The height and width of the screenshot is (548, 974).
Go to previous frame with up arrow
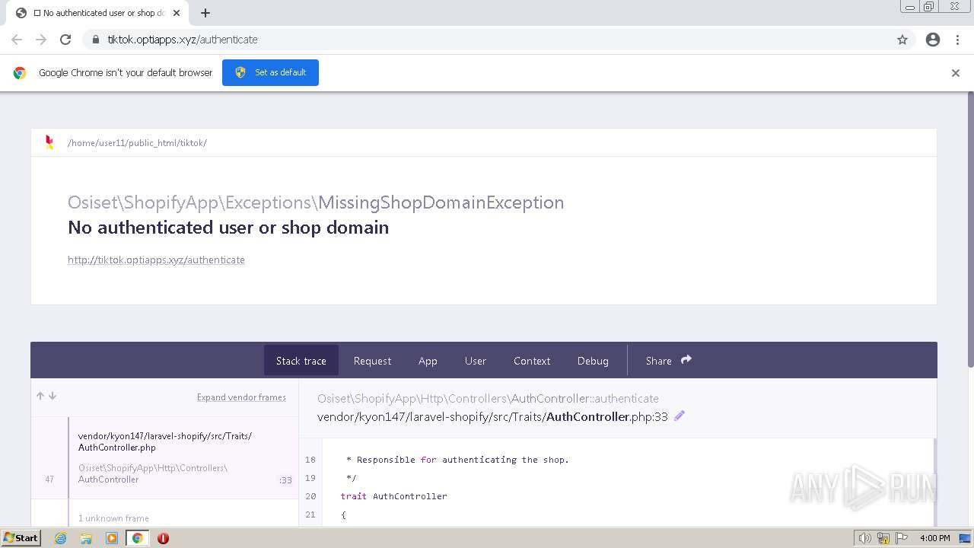pyautogui.click(x=40, y=396)
